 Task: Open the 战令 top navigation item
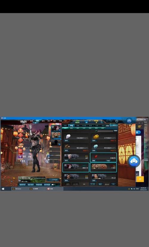(x=49, y=121)
